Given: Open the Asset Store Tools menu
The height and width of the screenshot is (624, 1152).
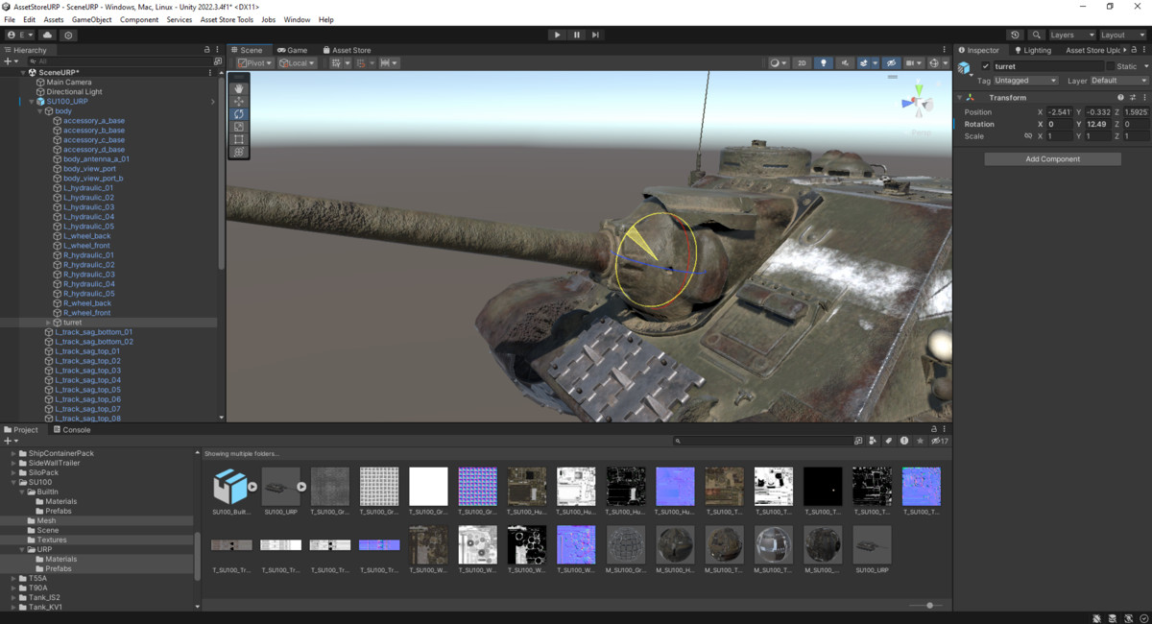Looking at the screenshot, I should [x=227, y=19].
